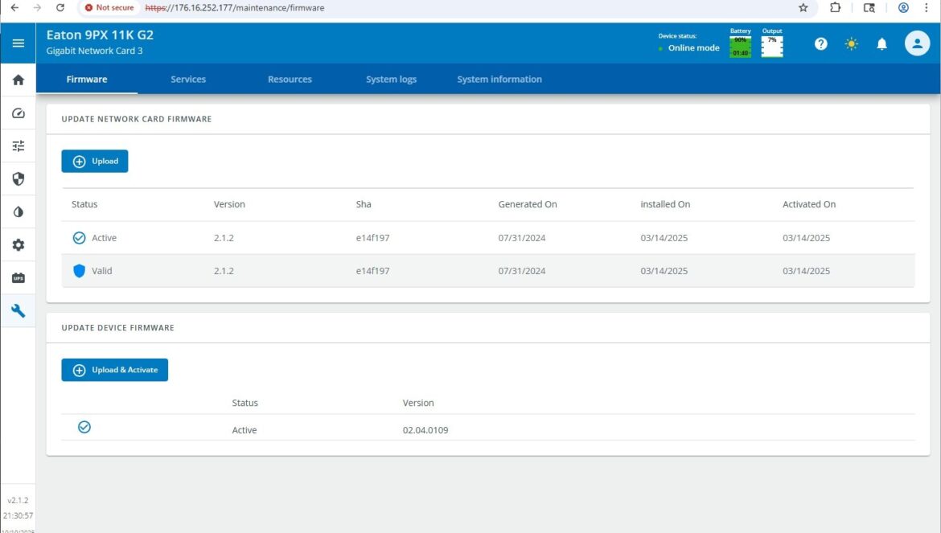Toggle the light theme sun icon

click(851, 44)
